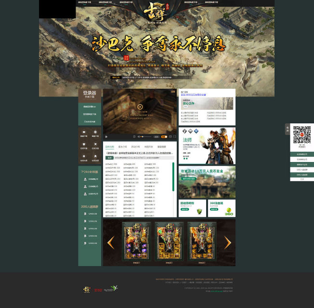Select the blue diamond class icon
Image resolution: width=314 pixels, height=308 pixels.
click(x=196, y=131)
